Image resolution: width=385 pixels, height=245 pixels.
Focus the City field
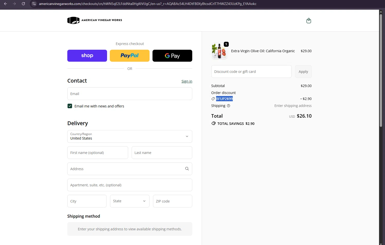87,201
